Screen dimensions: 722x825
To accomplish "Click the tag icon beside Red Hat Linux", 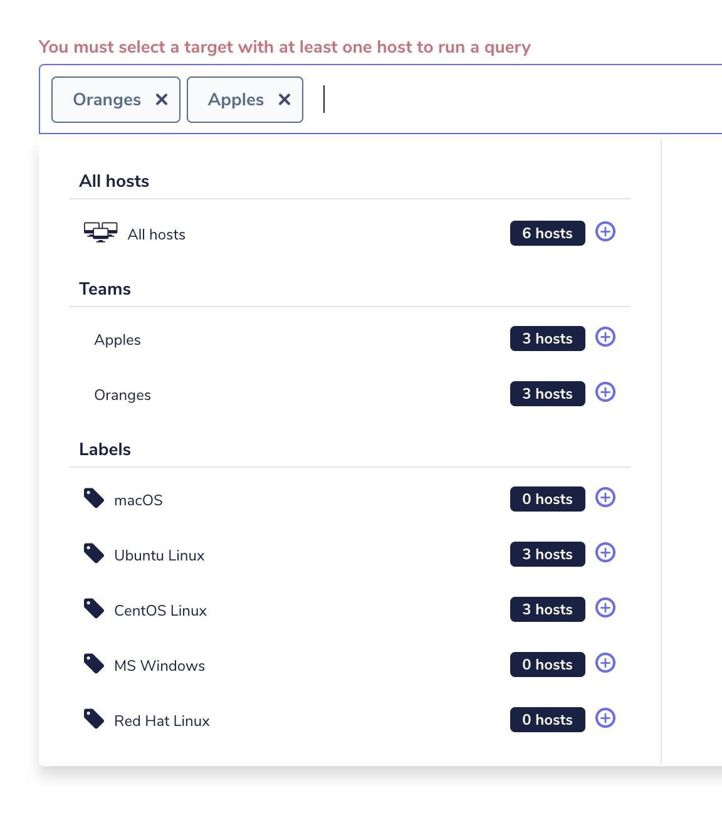I will point(93,718).
